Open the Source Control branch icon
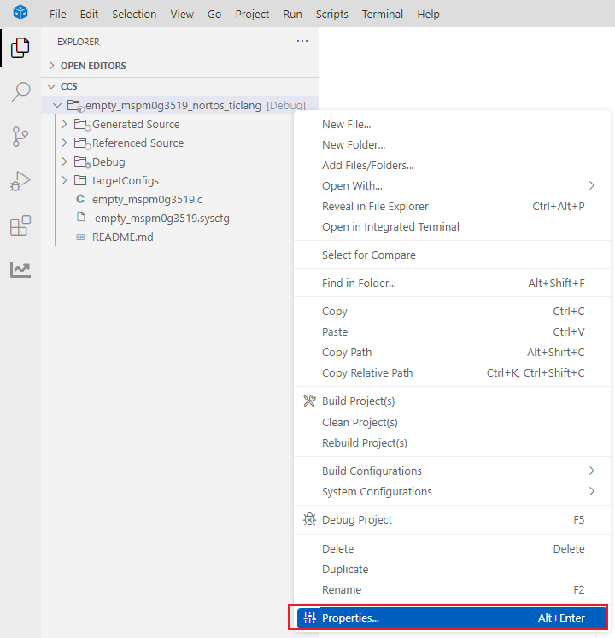This screenshot has width=615, height=638. [20, 137]
